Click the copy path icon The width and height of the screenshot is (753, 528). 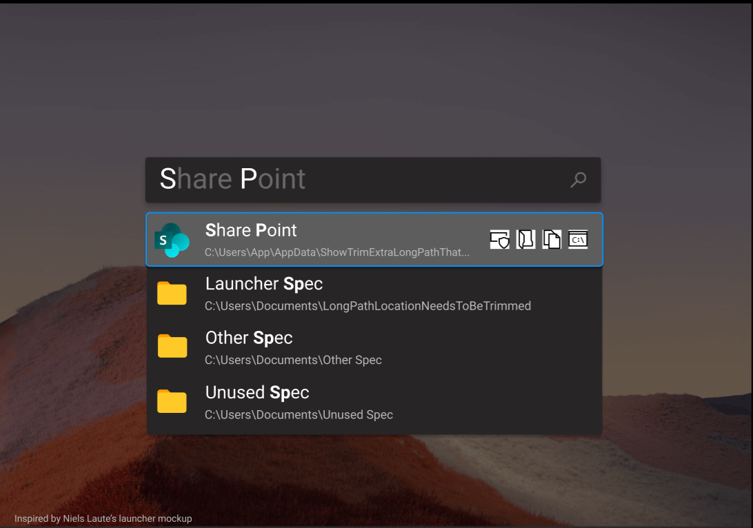click(x=552, y=239)
